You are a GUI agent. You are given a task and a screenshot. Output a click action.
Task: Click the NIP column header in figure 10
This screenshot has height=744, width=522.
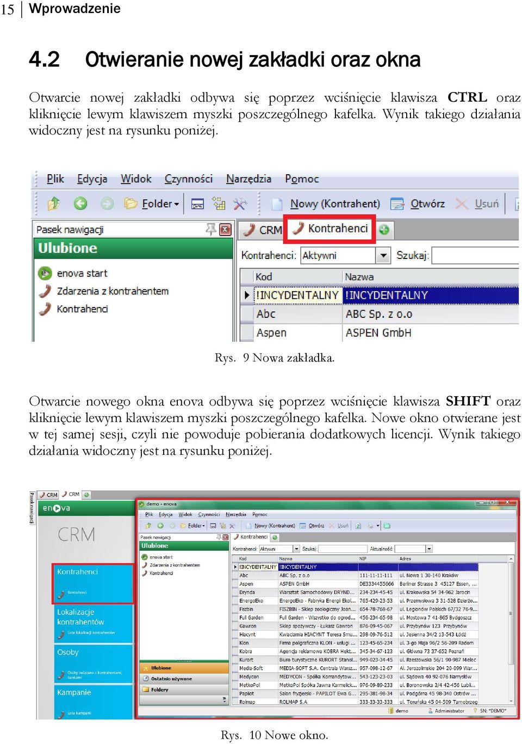point(378,558)
